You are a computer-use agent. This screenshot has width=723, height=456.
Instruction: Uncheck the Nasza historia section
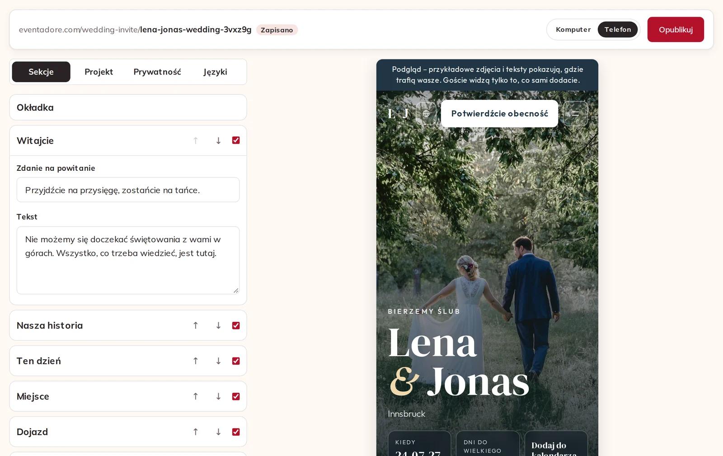click(236, 325)
